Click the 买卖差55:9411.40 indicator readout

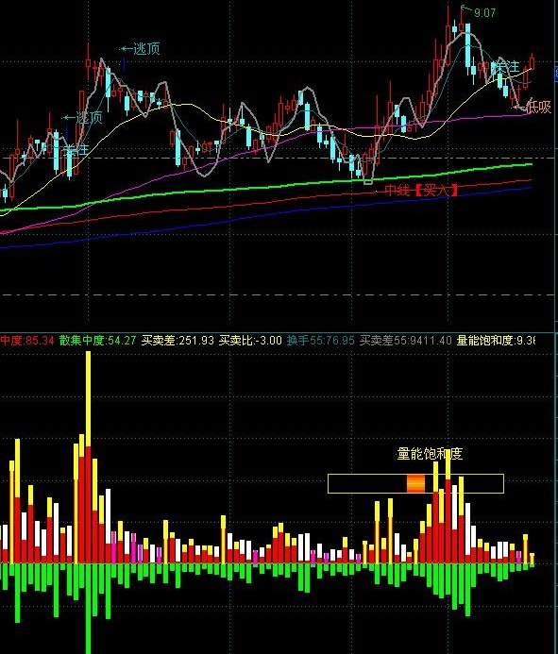point(406,341)
